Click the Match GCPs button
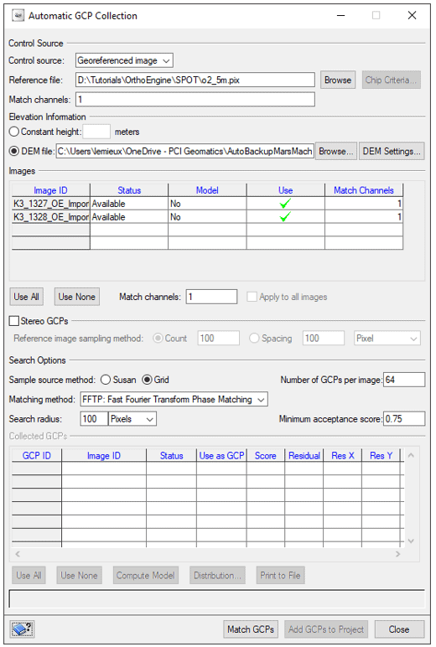This screenshot has height=647, width=436. [251, 629]
